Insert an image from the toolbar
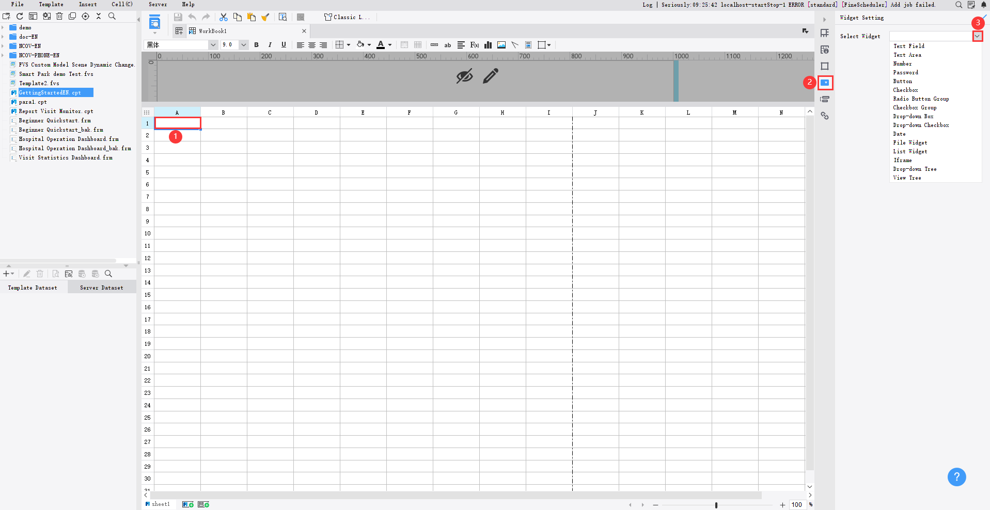This screenshot has height=510, width=990. click(x=501, y=45)
